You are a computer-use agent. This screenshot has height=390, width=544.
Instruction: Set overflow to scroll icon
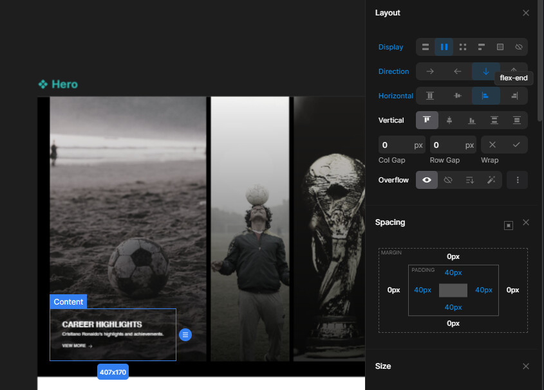tap(470, 180)
